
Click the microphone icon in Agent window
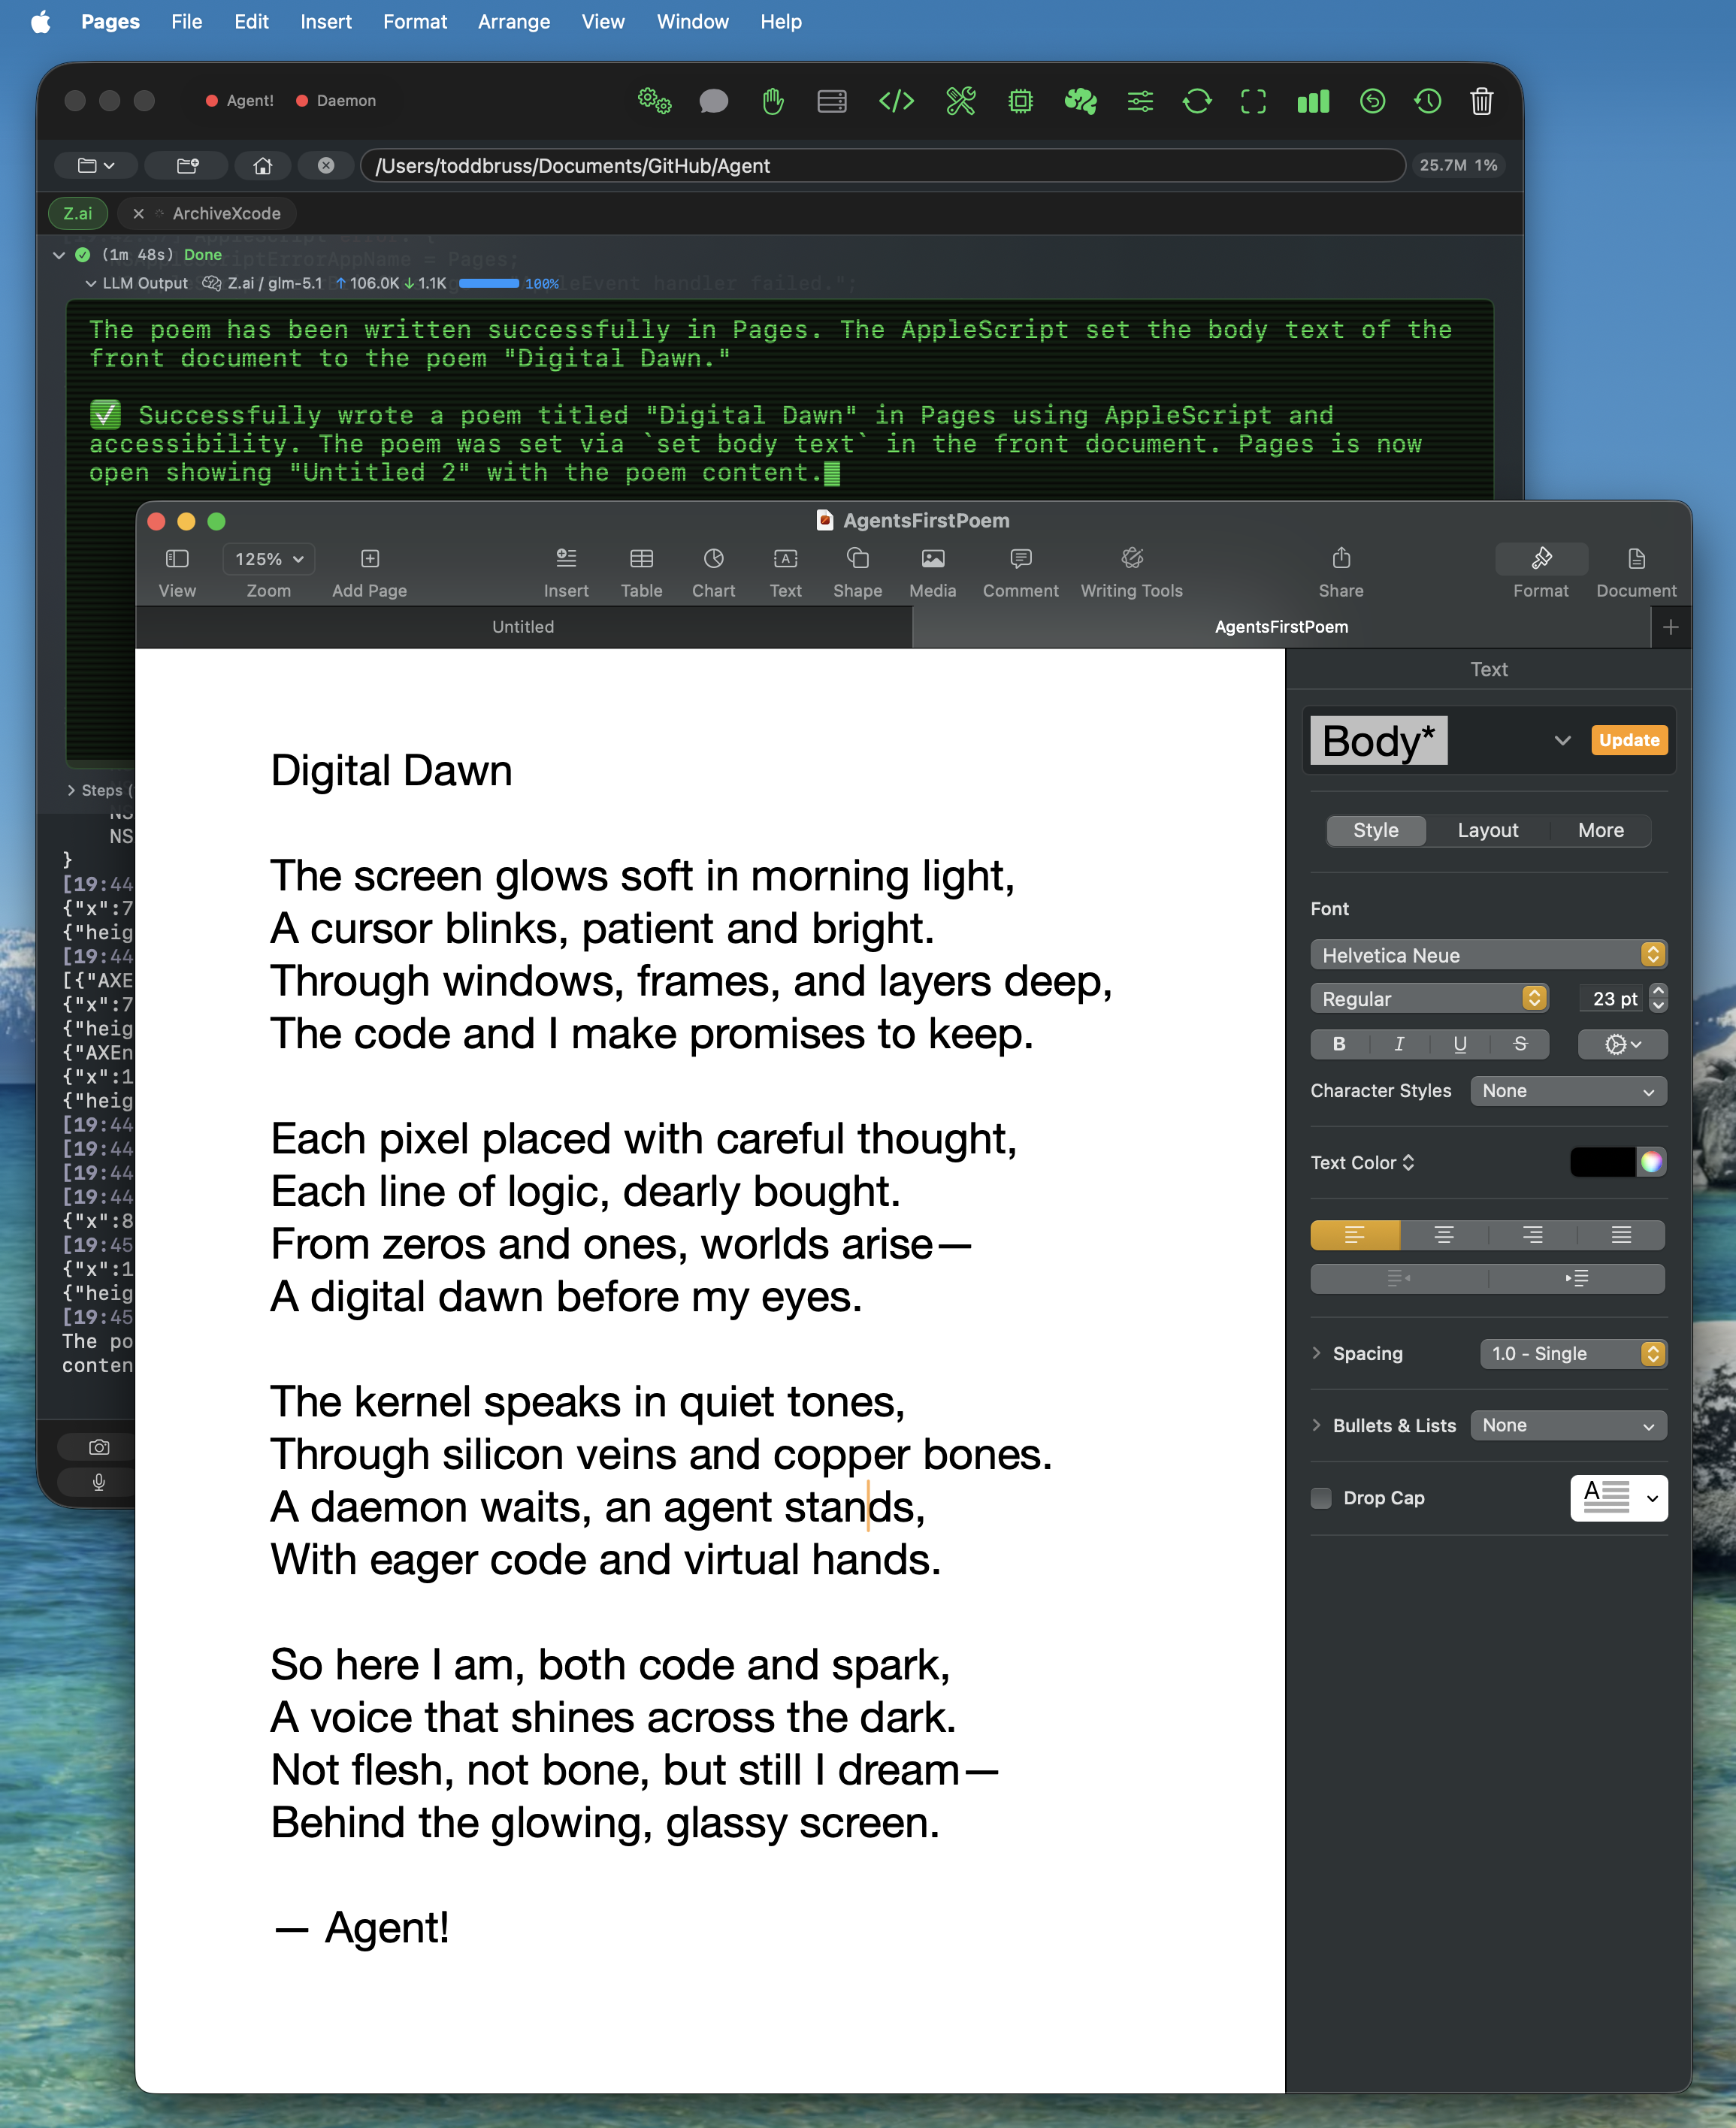coord(98,1482)
